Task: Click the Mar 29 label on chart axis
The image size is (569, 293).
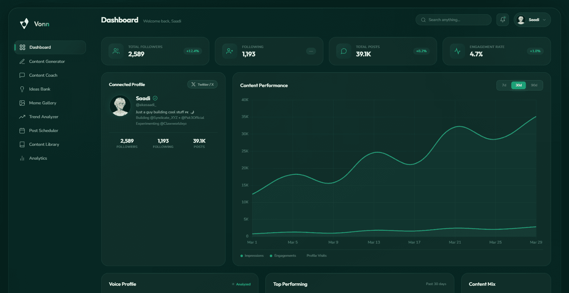Action: 536,242
